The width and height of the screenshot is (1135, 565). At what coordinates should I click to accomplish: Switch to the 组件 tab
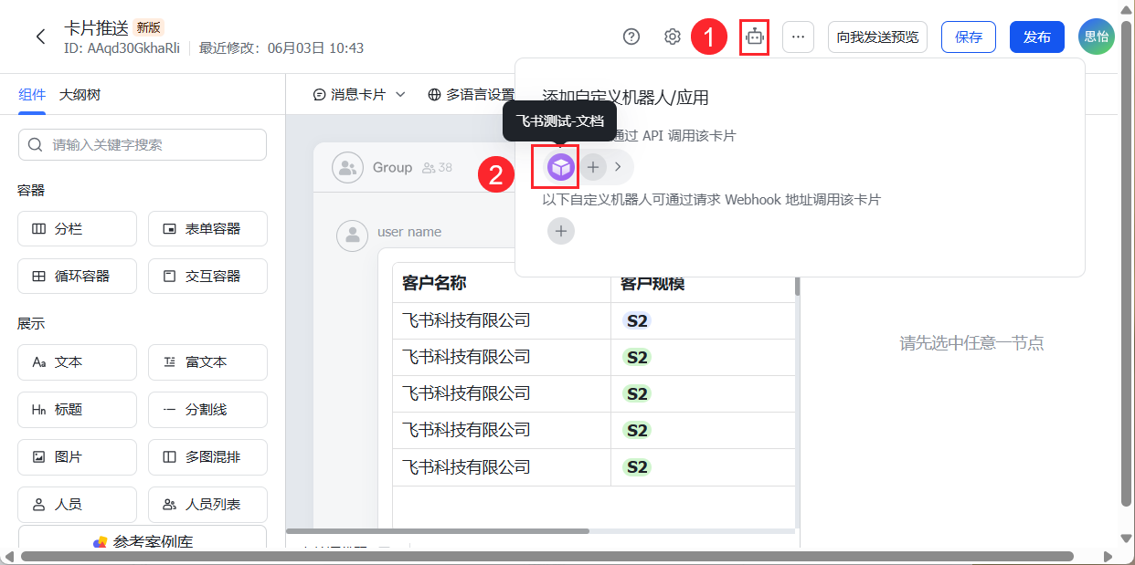tap(32, 94)
